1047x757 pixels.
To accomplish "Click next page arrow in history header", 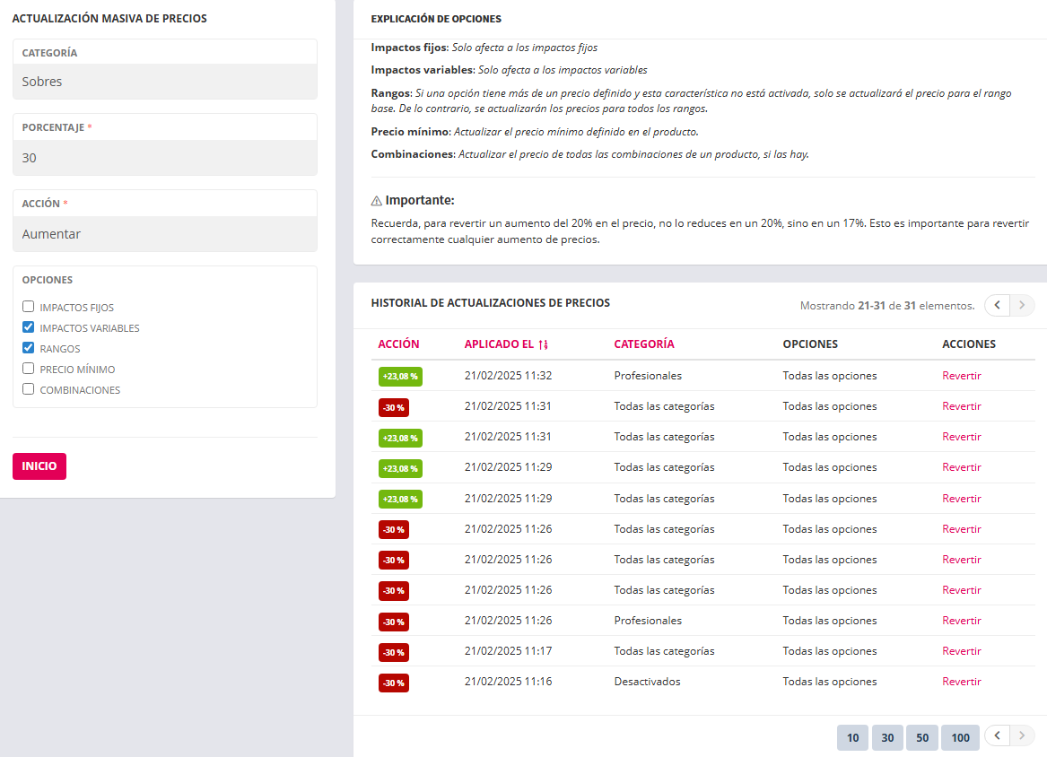I will 1023,306.
